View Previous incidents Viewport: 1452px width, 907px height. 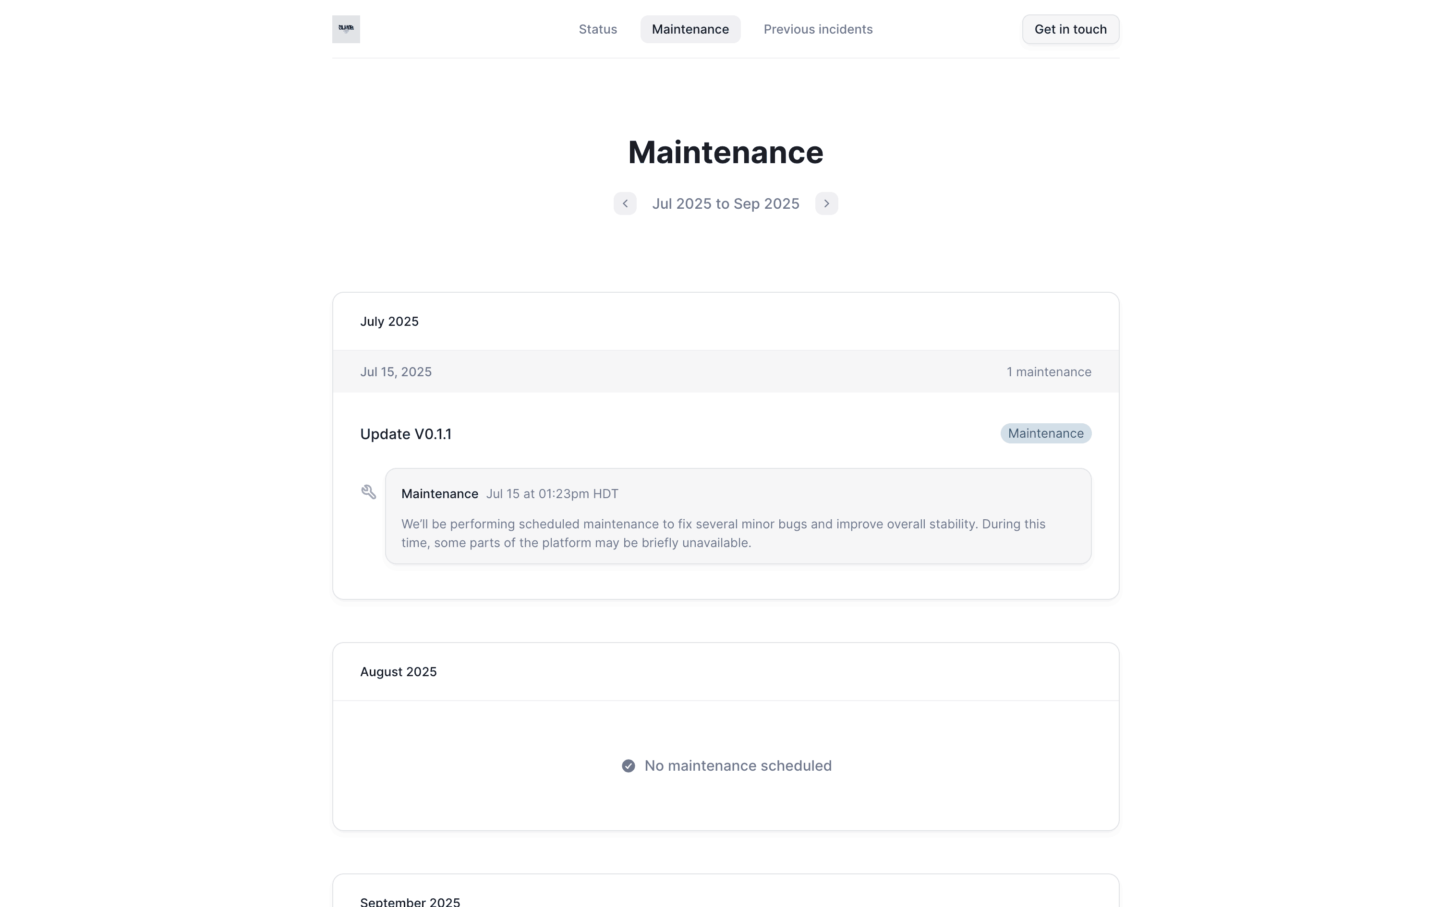point(817,29)
